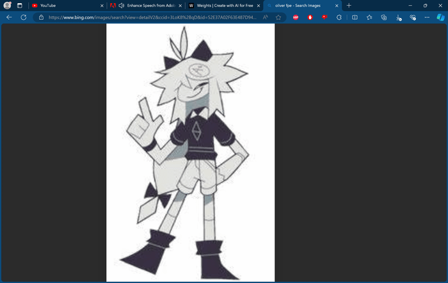Open Adblock Plus extension

coord(296,17)
